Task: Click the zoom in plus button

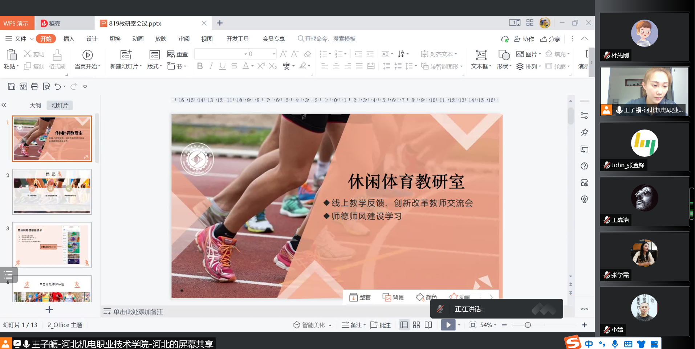Action: pos(584,325)
